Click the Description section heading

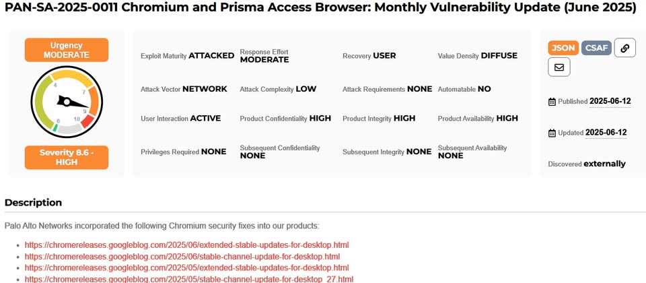pos(34,203)
